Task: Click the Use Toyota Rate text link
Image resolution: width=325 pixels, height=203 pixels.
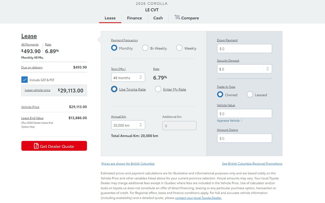Action: coord(132,89)
